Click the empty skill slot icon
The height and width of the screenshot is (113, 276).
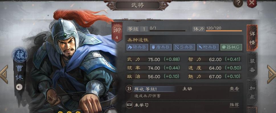click(129, 105)
